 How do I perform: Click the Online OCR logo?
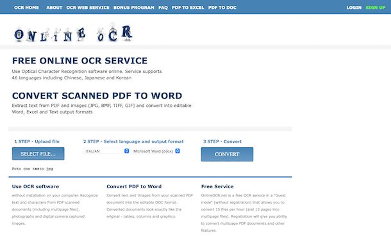tap(73, 33)
